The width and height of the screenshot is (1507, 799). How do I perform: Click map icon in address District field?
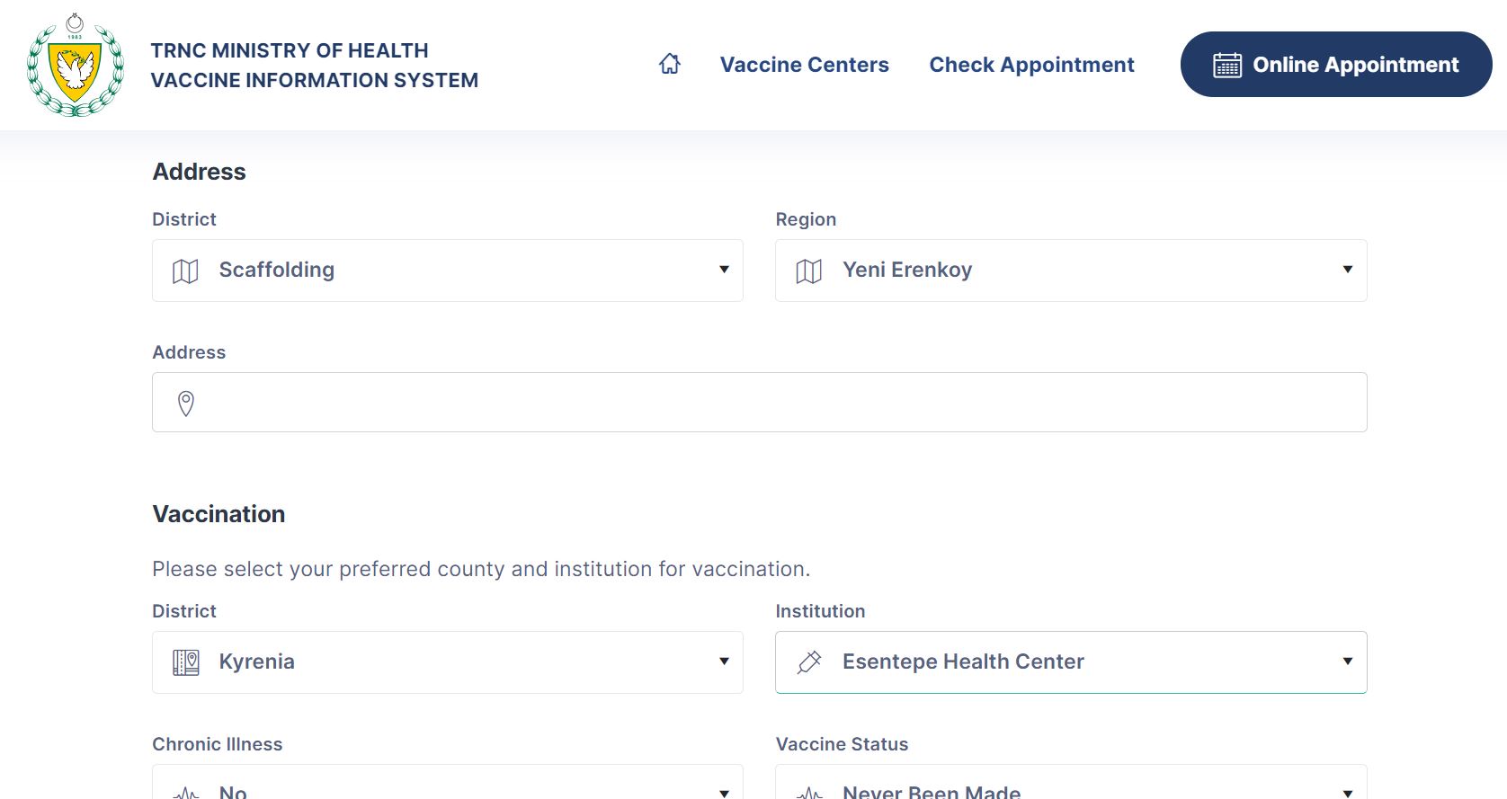185,271
